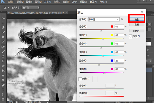Select the Brush tool
154x103 pixels.
coord(3,52)
